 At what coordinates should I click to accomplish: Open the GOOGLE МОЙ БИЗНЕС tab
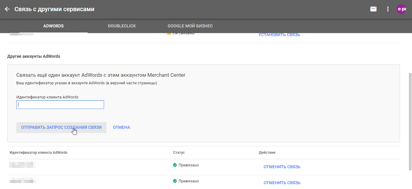click(x=190, y=26)
